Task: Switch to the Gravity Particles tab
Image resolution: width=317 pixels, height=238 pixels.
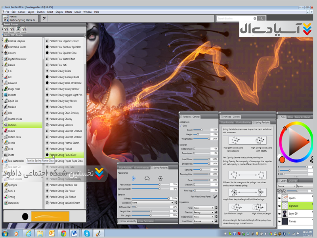Action: 142,168
